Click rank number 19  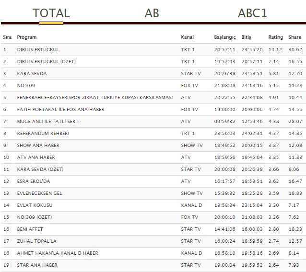coord(6,265)
